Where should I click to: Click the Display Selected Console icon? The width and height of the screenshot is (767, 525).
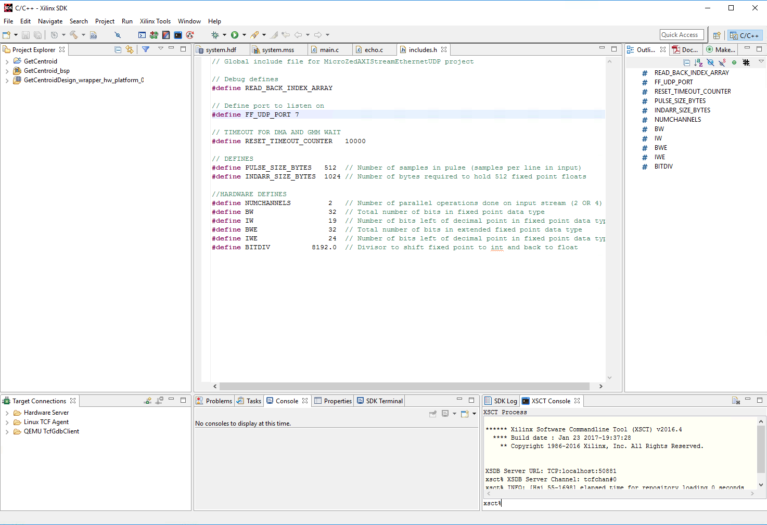coord(445,414)
